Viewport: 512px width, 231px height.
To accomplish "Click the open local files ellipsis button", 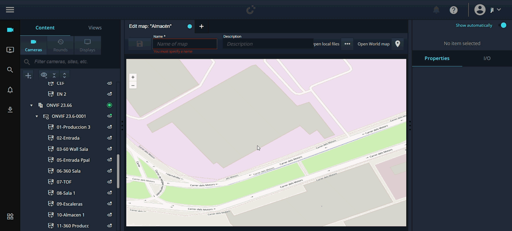I will click(x=347, y=44).
